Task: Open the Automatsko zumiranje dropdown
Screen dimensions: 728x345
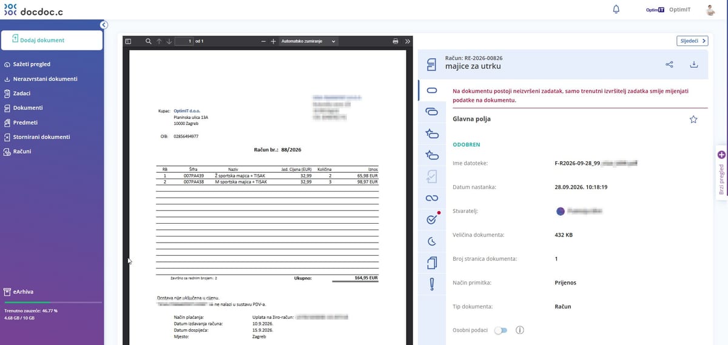Action: coord(308,41)
